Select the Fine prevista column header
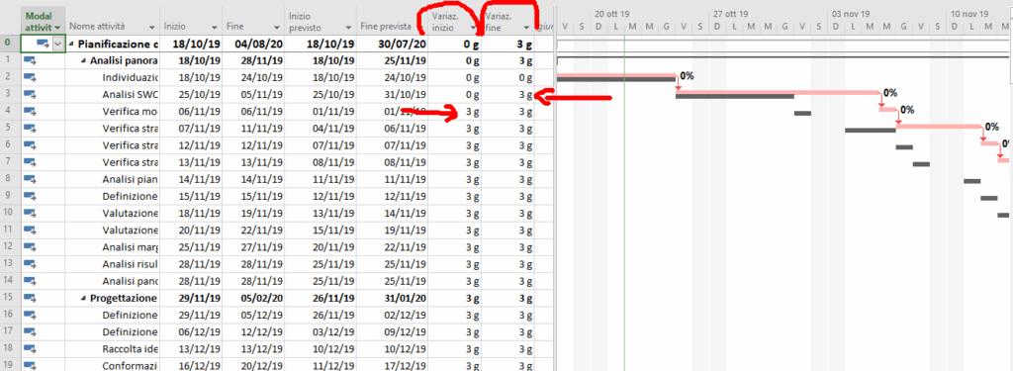 [393, 22]
